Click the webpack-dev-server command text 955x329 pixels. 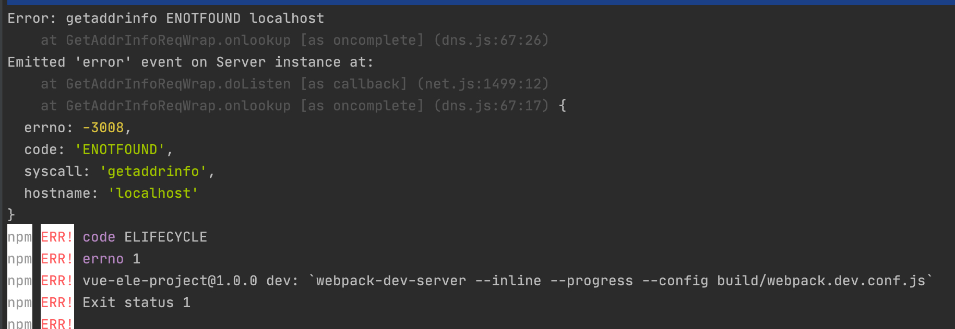(x=391, y=281)
